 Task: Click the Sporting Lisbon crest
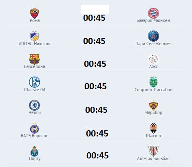(153, 82)
